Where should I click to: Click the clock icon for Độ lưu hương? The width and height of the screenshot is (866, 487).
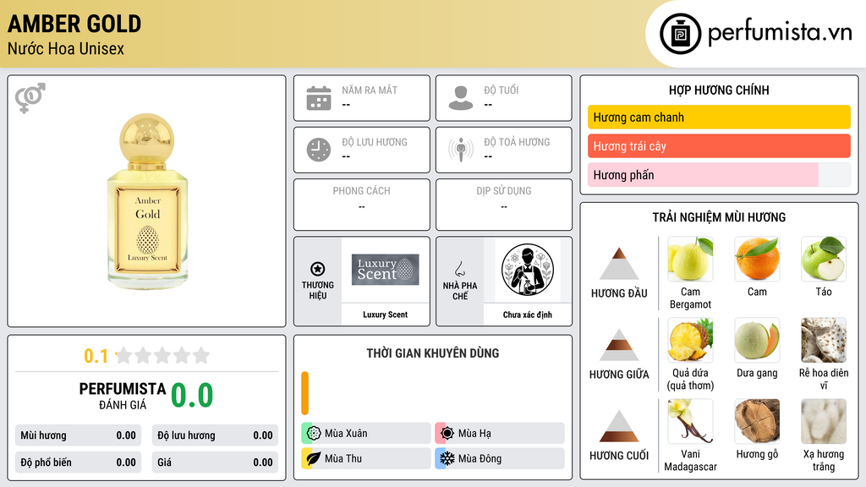tap(319, 150)
